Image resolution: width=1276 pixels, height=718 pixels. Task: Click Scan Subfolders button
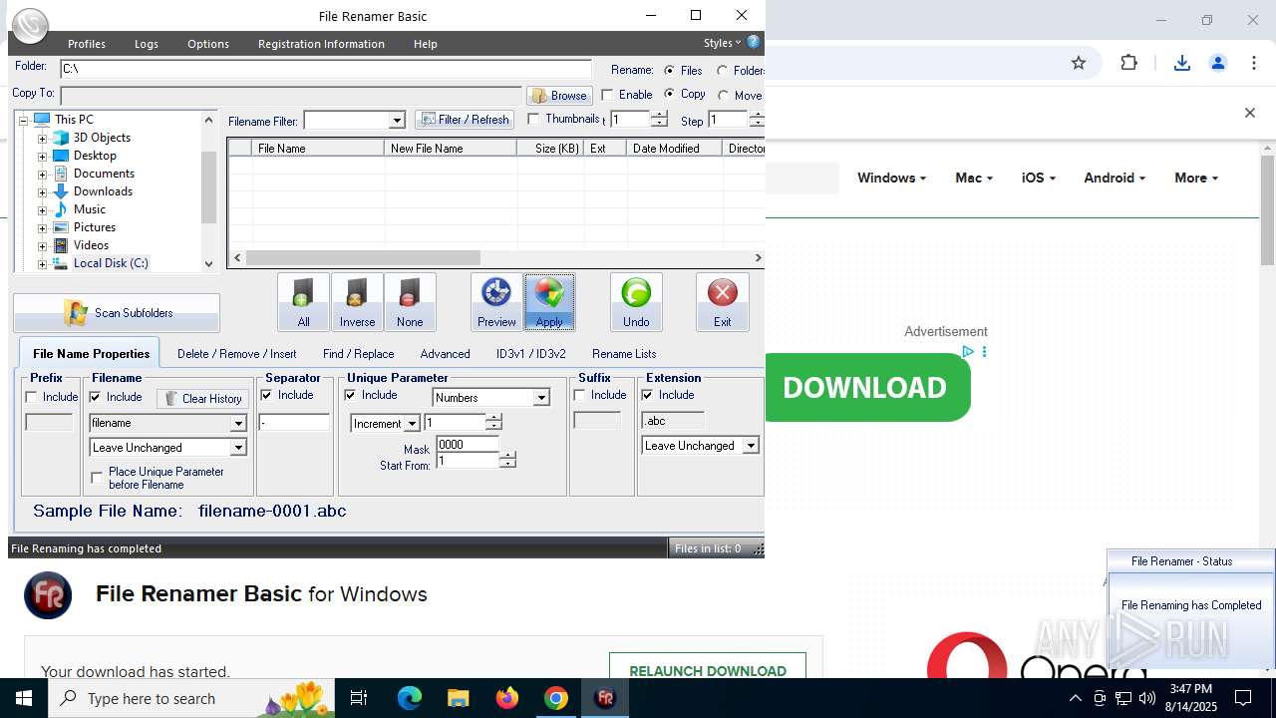click(x=117, y=313)
